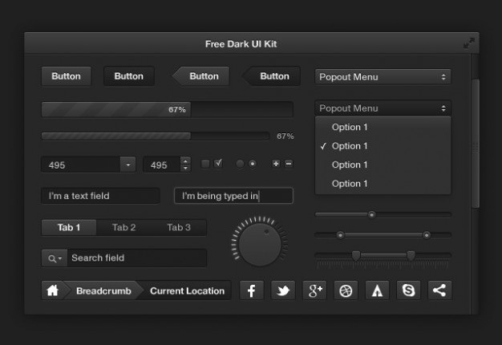
Task: Switch to Tab 1
Action: [x=69, y=227]
